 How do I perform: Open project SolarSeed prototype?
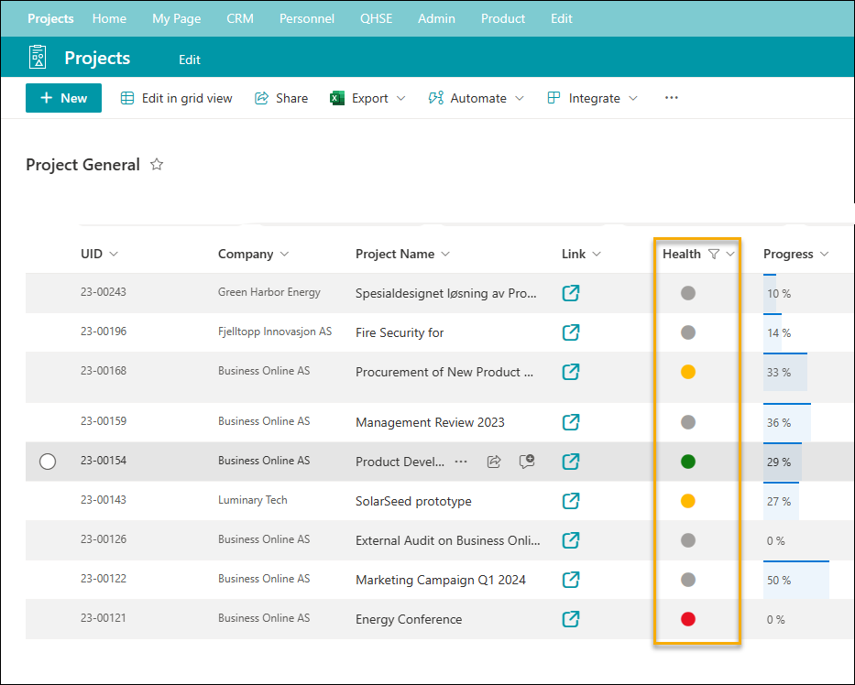pos(413,501)
